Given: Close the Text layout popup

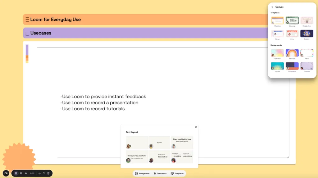Looking at the screenshot, I should pos(196,127).
